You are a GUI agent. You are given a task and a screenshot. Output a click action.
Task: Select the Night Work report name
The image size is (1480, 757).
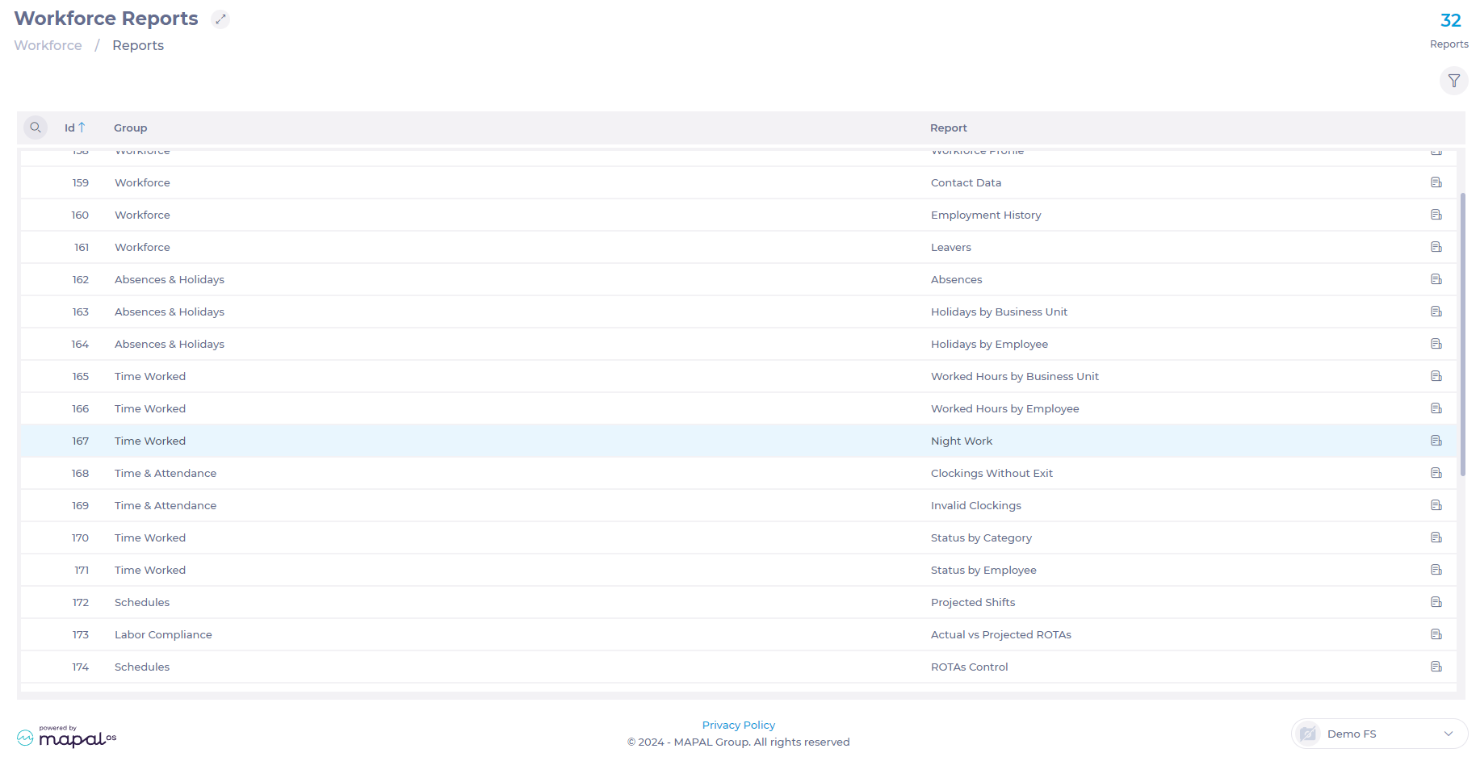[x=961, y=441]
